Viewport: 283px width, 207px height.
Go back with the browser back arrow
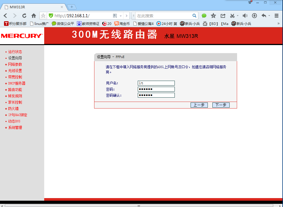(5, 16)
